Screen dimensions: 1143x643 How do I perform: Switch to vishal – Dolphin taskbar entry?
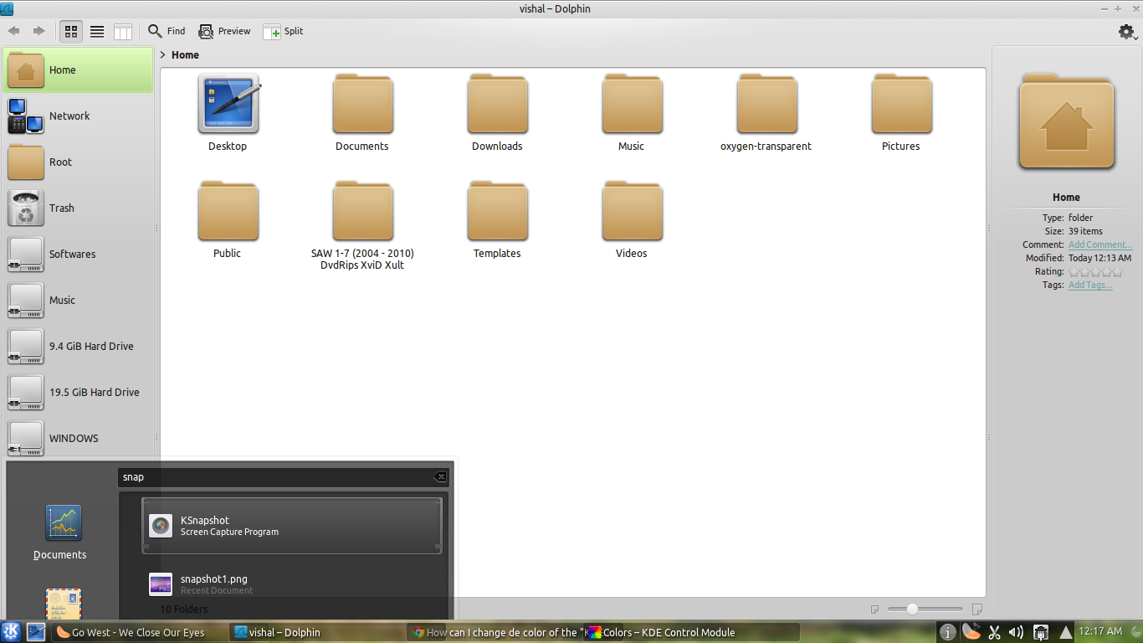click(x=315, y=632)
